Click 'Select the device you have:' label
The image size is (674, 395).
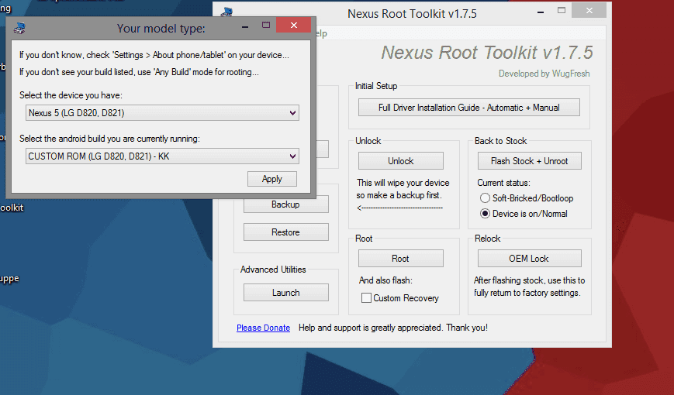(71, 95)
